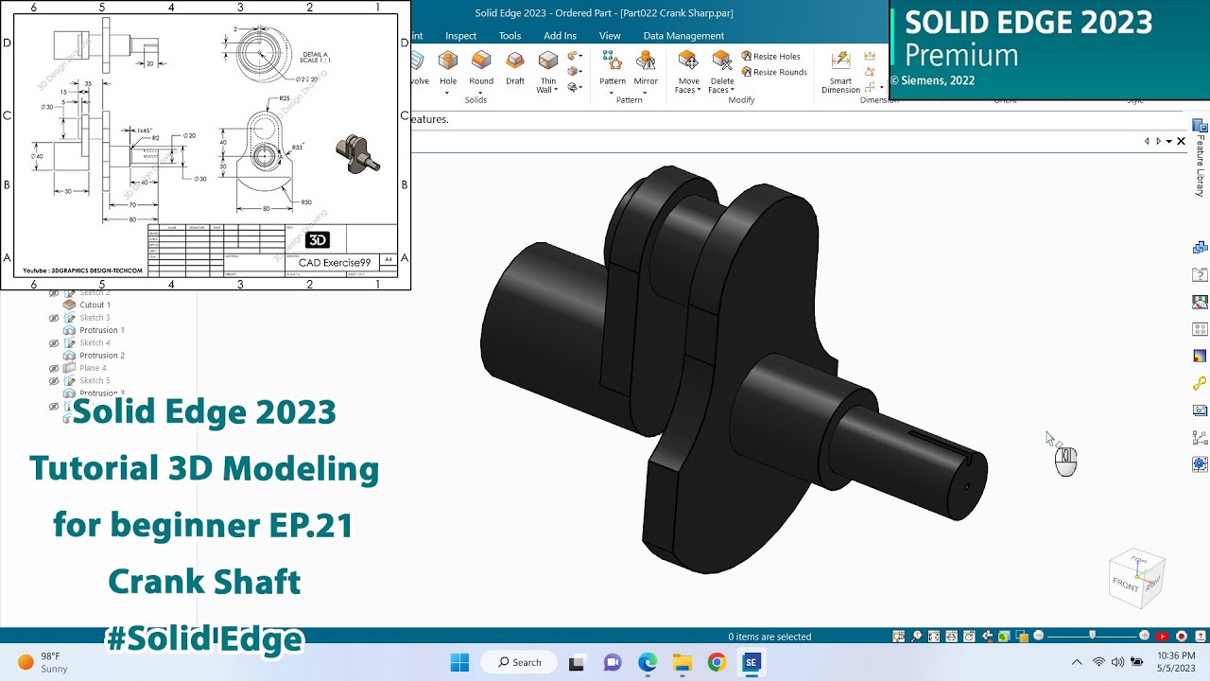This screenshot has height=681, width=1210.
Task: Select the Round tool icon
Action: pos(481,61)
